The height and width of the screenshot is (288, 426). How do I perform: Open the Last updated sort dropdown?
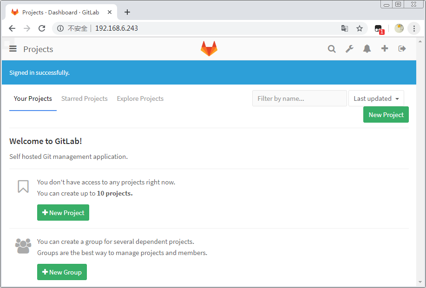click(x=376, y=98)
